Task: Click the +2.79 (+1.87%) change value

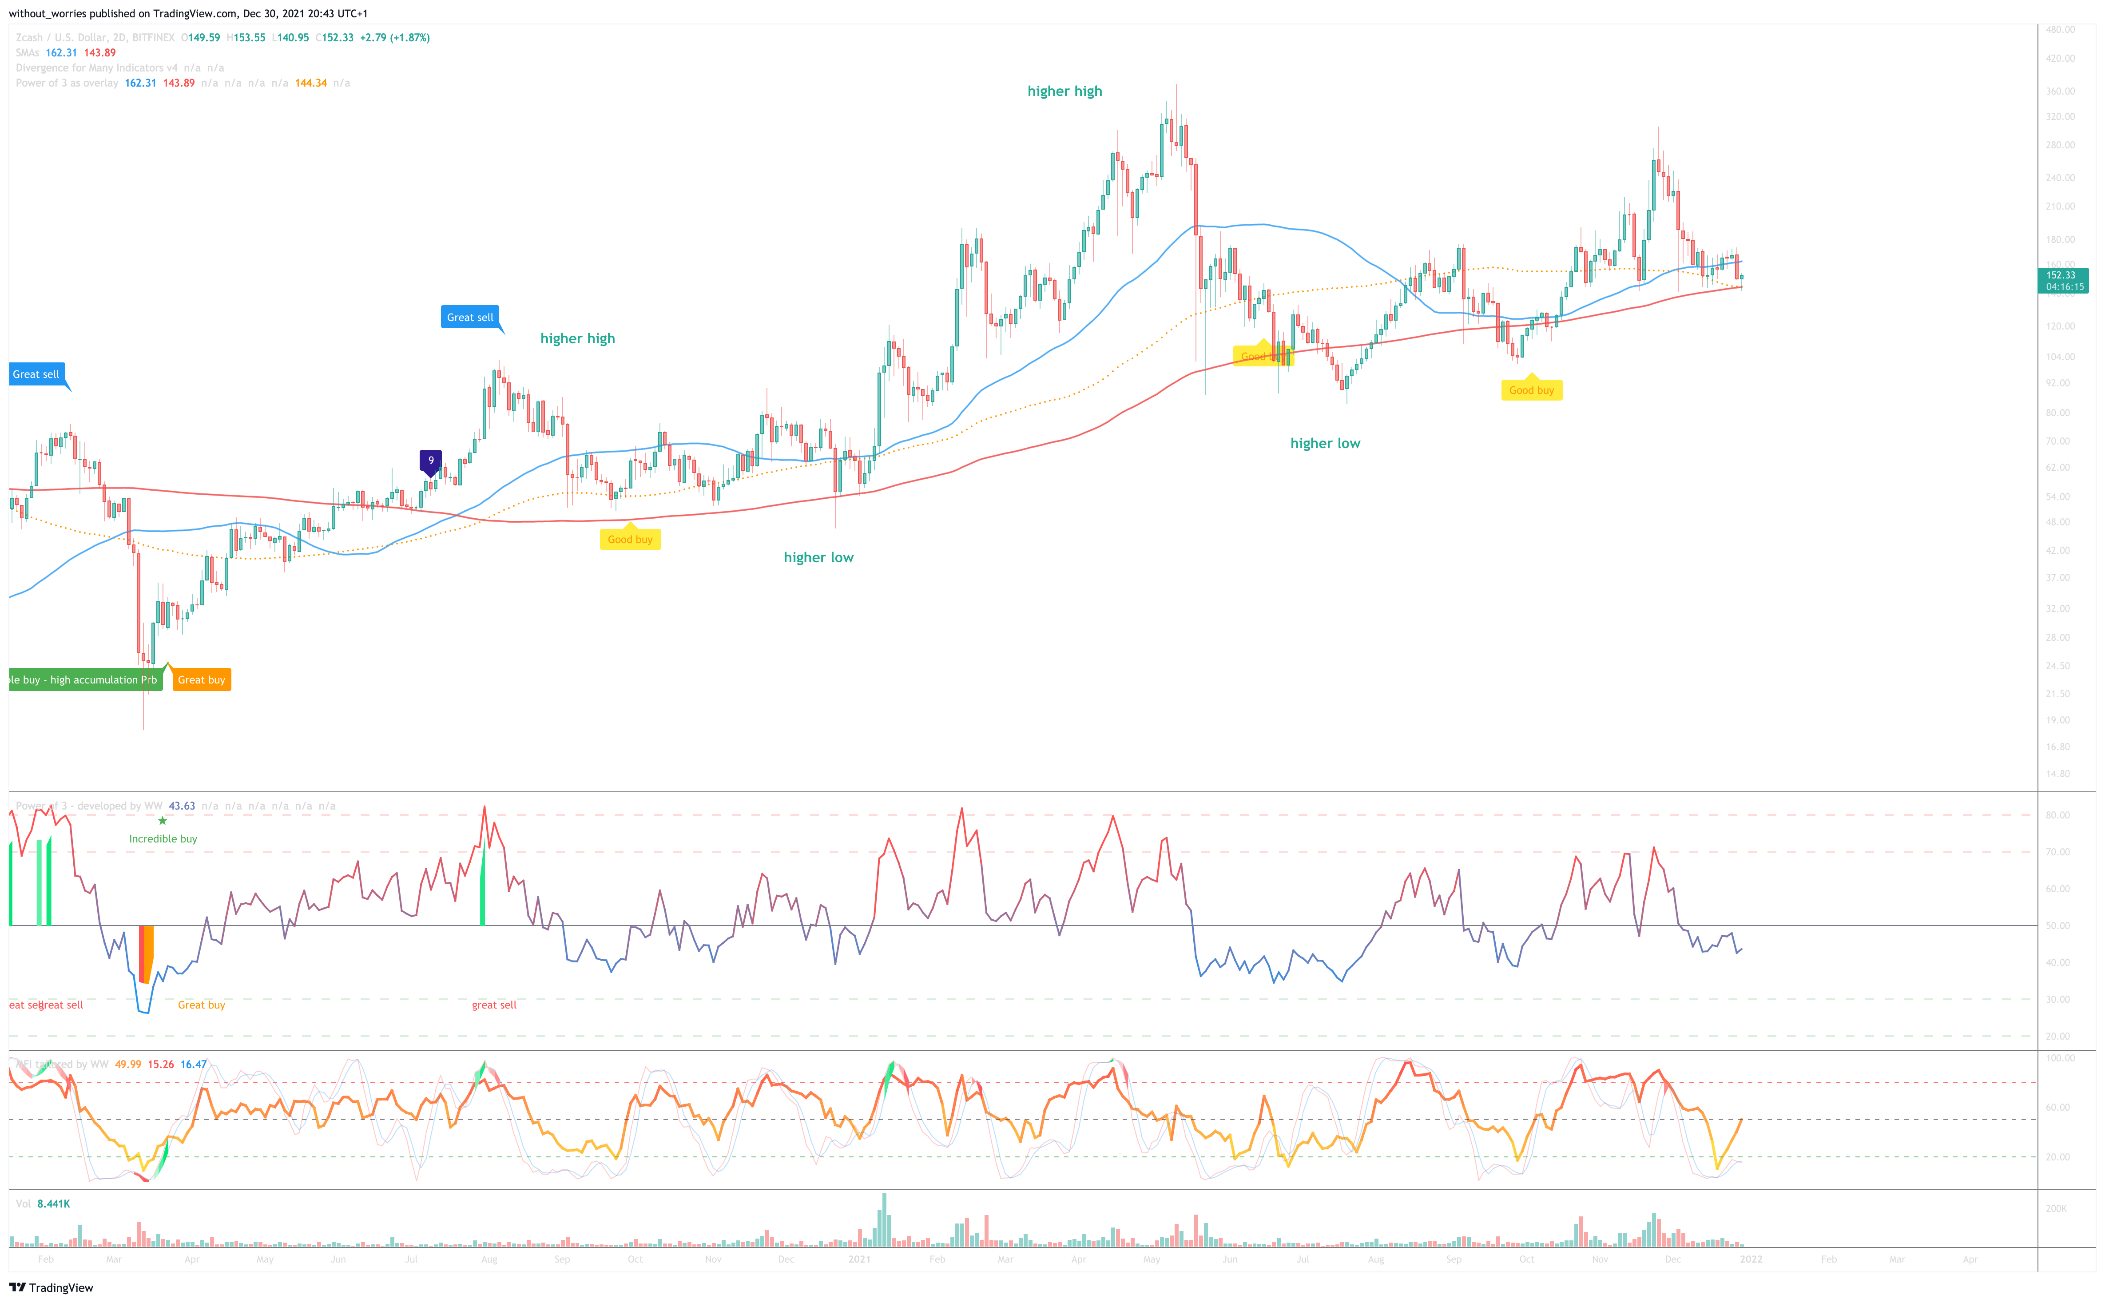Action: pos(395,38)
